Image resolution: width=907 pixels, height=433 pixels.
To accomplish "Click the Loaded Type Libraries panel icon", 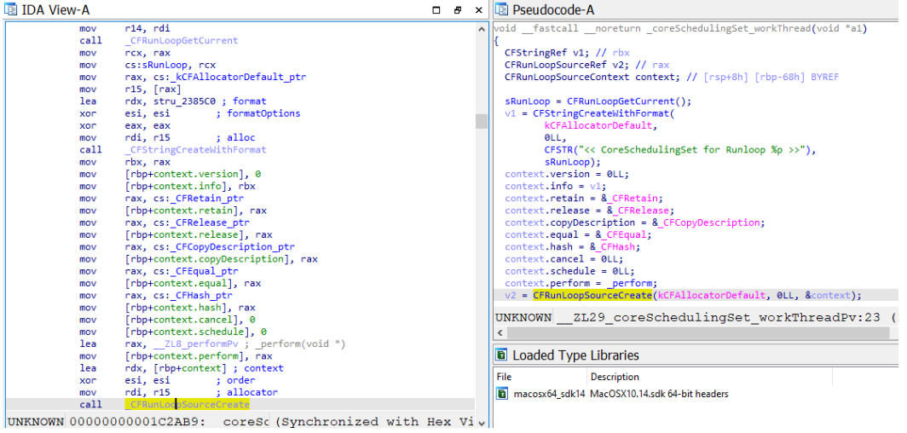I will coord(501,355).
